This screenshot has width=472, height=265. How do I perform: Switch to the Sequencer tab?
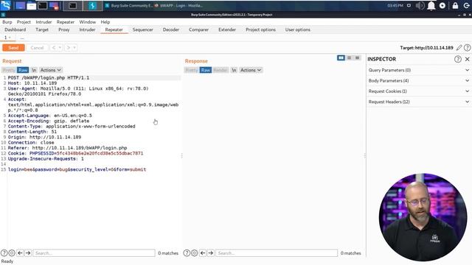coord(143,29)
